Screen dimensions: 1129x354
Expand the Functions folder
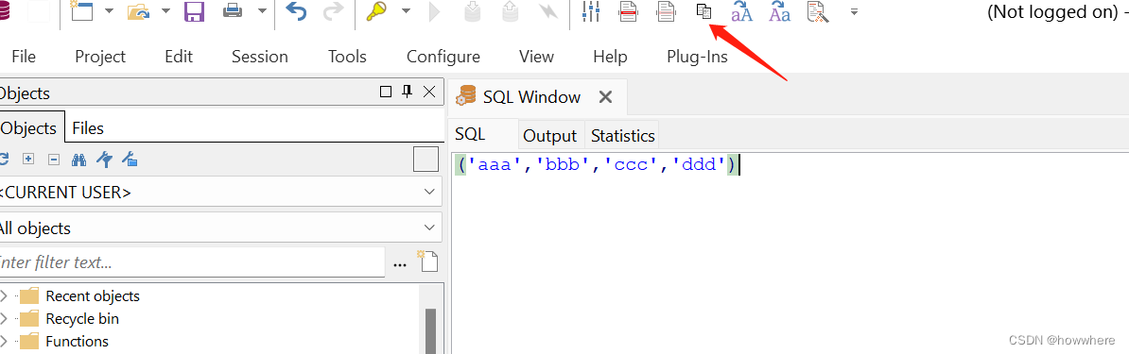click(x=5, y=341)
